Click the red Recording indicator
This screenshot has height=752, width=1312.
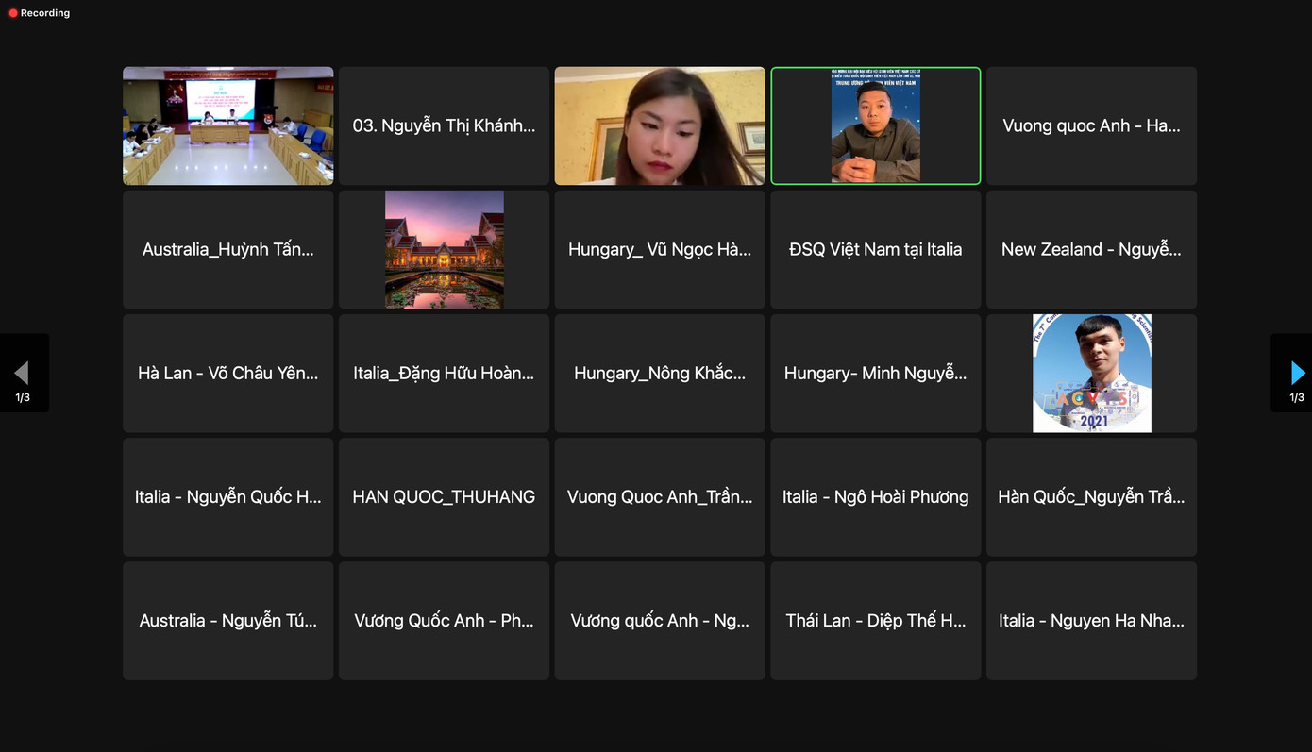[39, 13]
